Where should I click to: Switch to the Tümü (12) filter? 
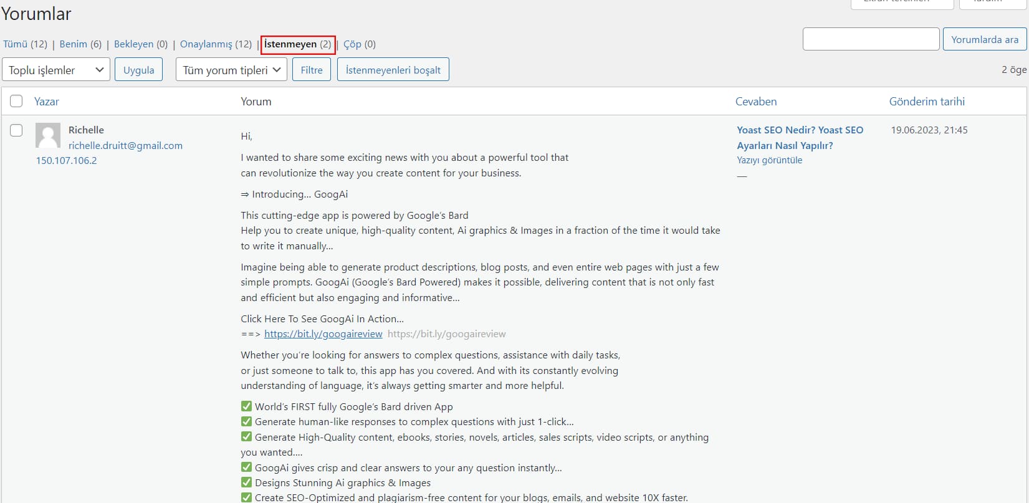tap(25, 44)
